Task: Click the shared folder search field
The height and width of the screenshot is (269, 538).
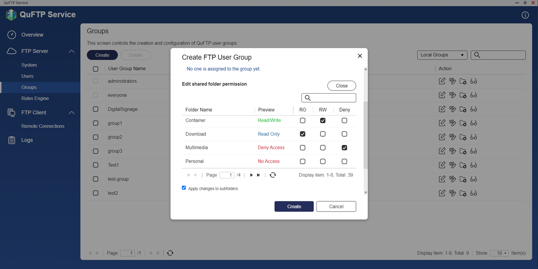Action: (x=333, y=98)
